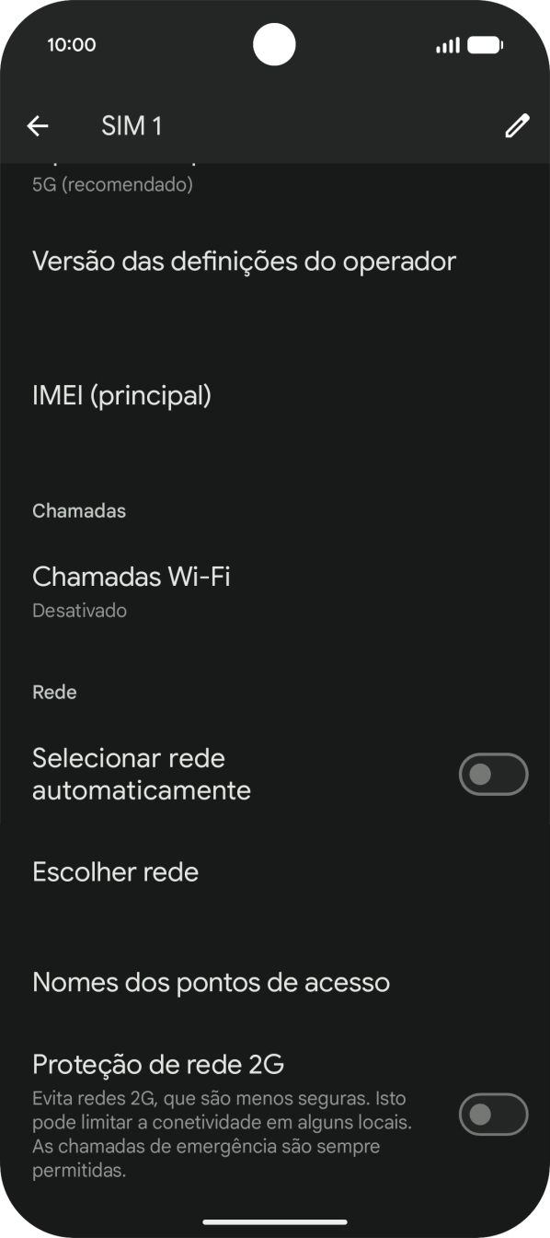Viewport: 550px width, 1238px height.
Task: Tap the Rede section heading
Action: pyautogui.click(x=54, y=692)
